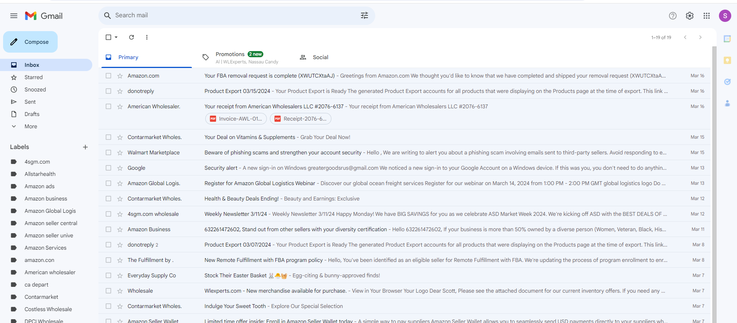This screenshot has height=323, width=737.
Task: Go to the newer messages page arrow
Action: click(x=685, y=37)
